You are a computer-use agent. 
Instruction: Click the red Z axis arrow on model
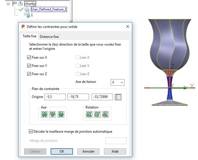[170, 79]
